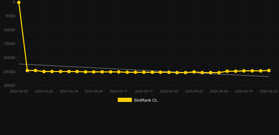Select the data point above 2025-06-14
Viewport: 279px width, 135px height.
244,71
